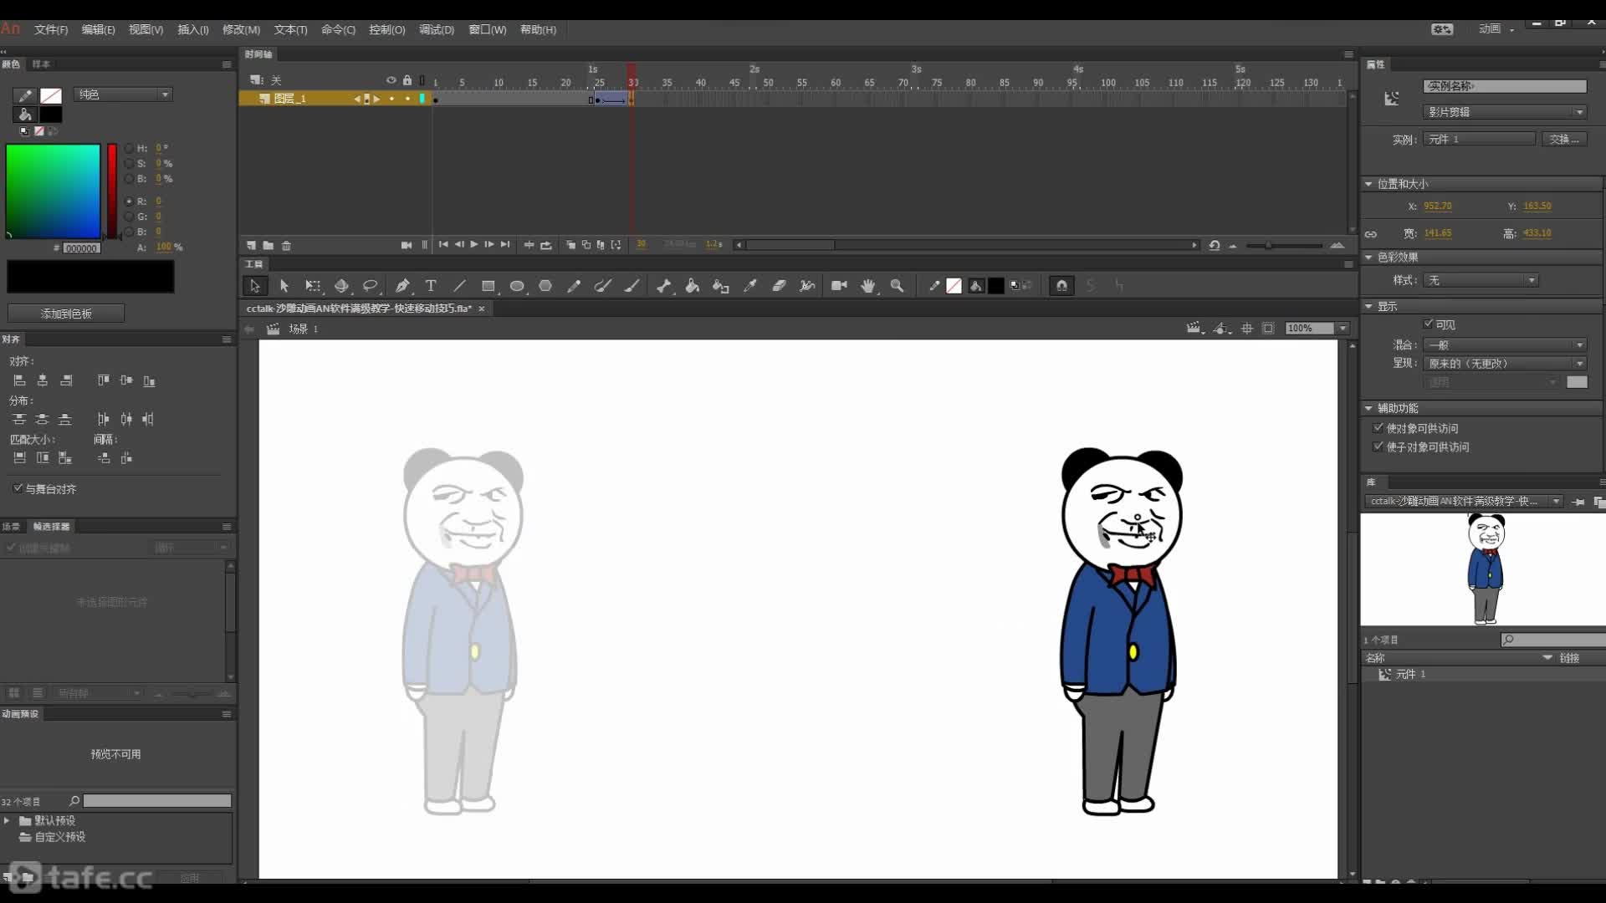Click the black fill color swatch in toolbar
The image size is (1606, 903).
[995, 286]
